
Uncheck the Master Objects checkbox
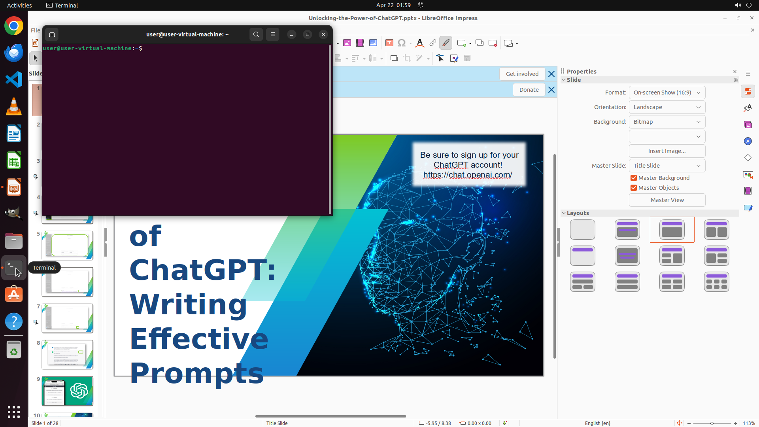634,188
